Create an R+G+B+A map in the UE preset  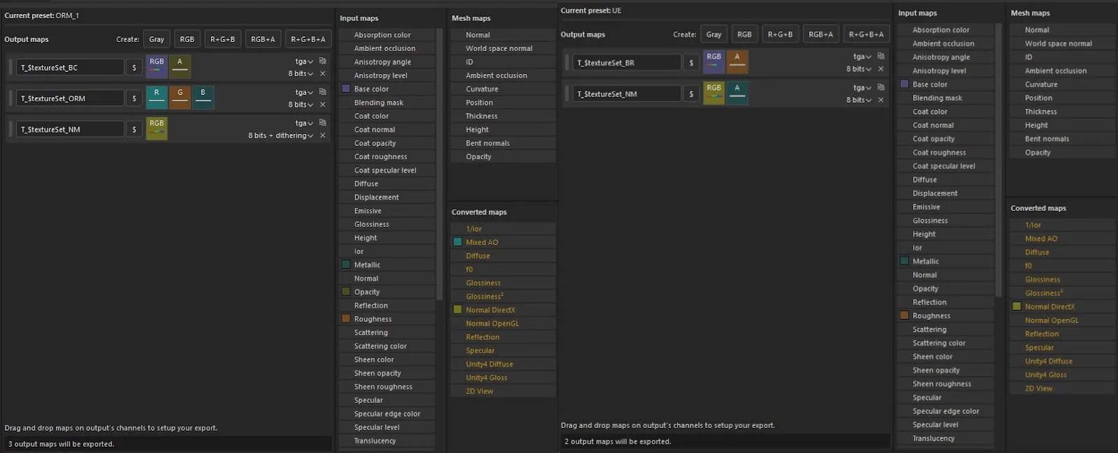[x=866, y=34]
